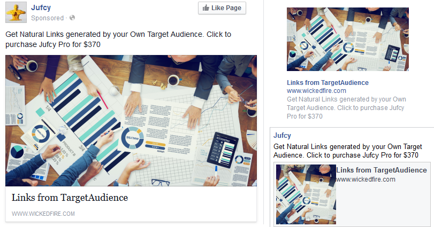Click WWW.WICKEDFIRE.COM under the main ad headline
This screenshot has width=434, height=227.
(43, 214)
